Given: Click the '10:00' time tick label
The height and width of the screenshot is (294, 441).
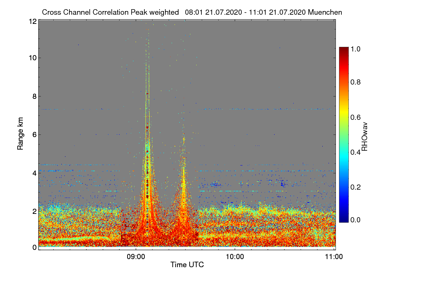Looking at the screenshot, I should tap(235, 256).
